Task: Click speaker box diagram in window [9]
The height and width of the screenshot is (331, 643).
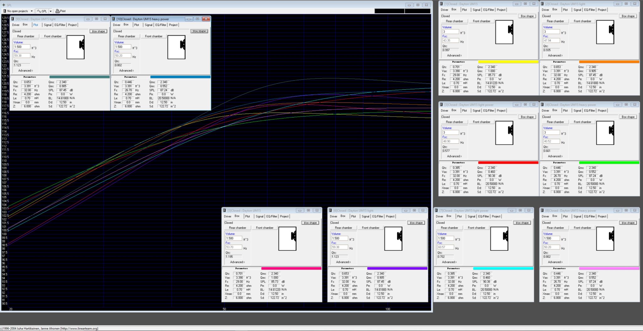Action: pos(76,47)
